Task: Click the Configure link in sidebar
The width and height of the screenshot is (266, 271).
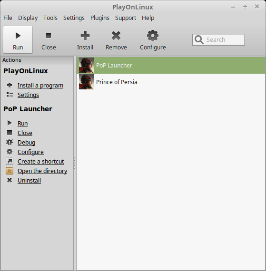Action: [x=30, y=152]
